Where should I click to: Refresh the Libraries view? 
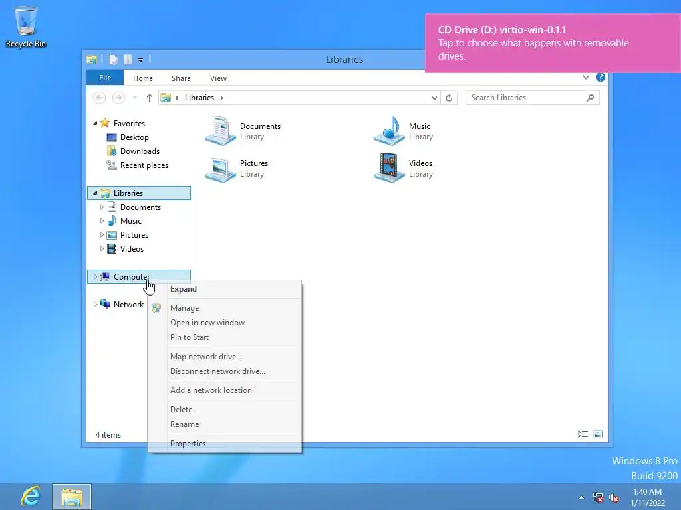[x=449, y=98]
